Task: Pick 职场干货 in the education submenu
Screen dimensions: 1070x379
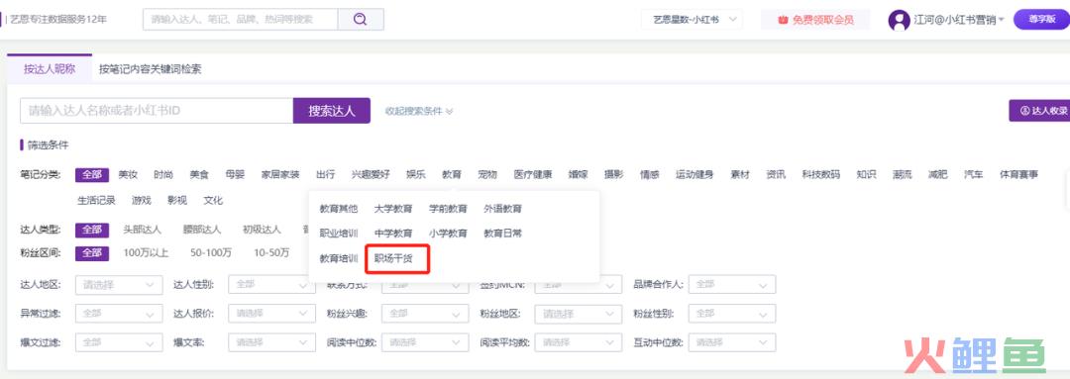Action: (x=393, y=258)
